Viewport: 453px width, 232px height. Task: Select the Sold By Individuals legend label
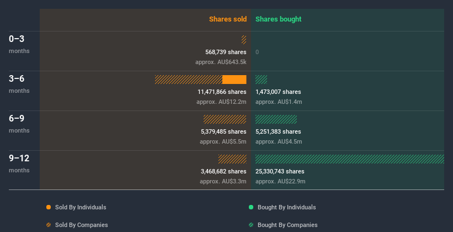click(x=81, y=207)
